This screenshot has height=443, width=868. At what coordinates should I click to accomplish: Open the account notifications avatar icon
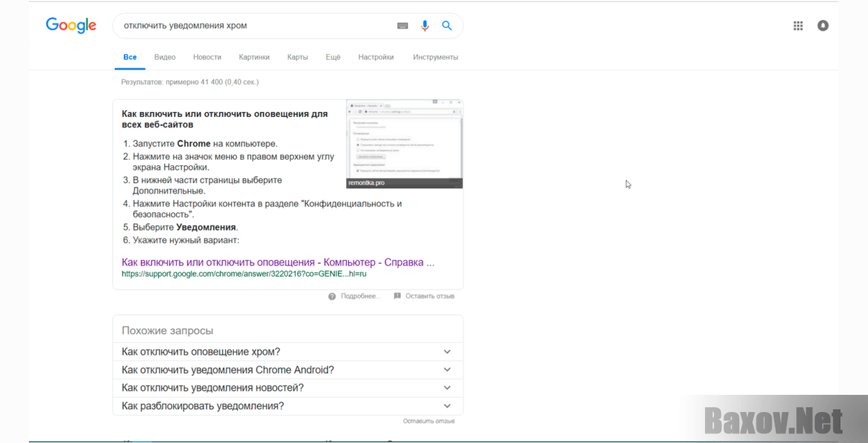click(x=823, y=26)
